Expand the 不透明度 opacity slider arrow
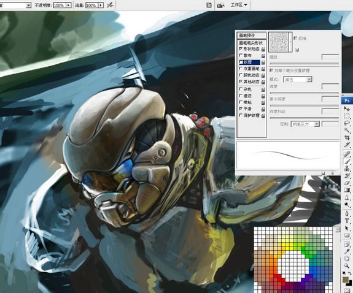 point(68,5)
